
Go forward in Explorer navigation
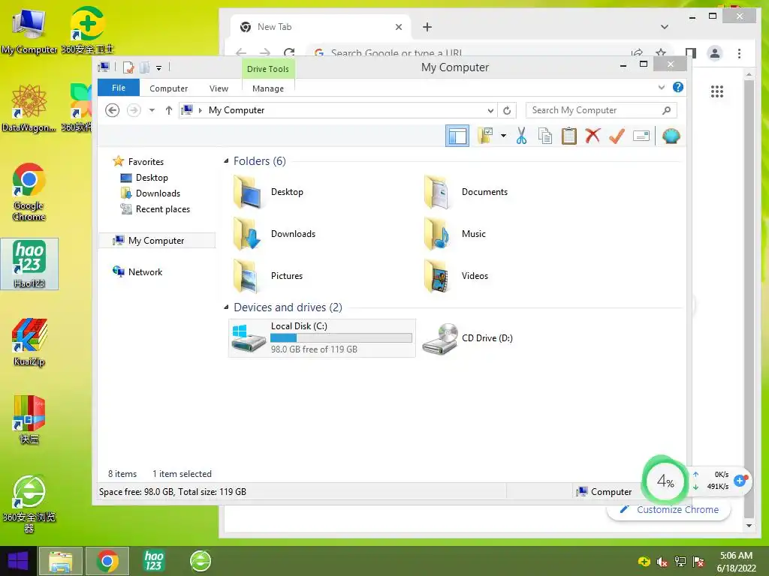(x=134, y=110)
